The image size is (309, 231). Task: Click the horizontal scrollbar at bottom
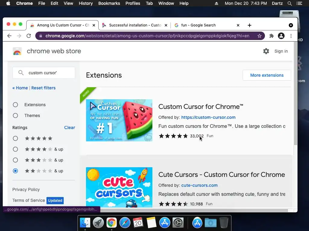[x=194, y=210]
